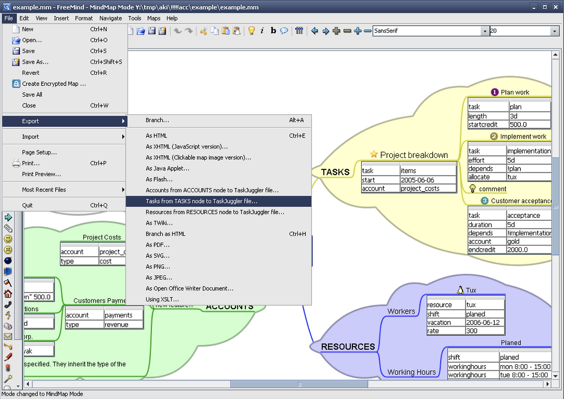Select the RESOURCES node in mind map

[348, 347]
